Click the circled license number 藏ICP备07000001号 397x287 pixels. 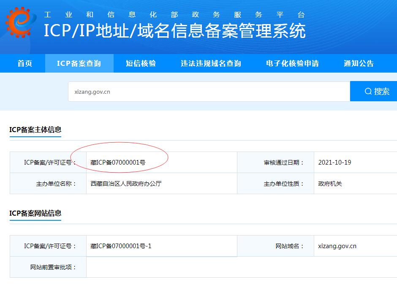point(118,162)
